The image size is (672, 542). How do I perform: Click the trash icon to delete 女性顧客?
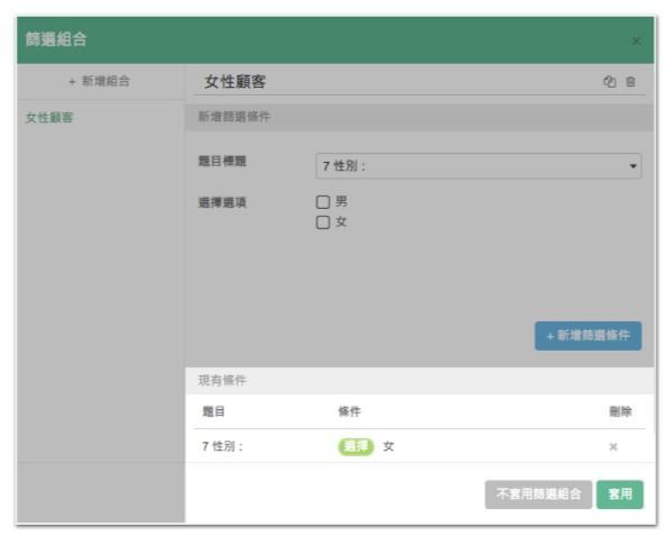point(631,83)
